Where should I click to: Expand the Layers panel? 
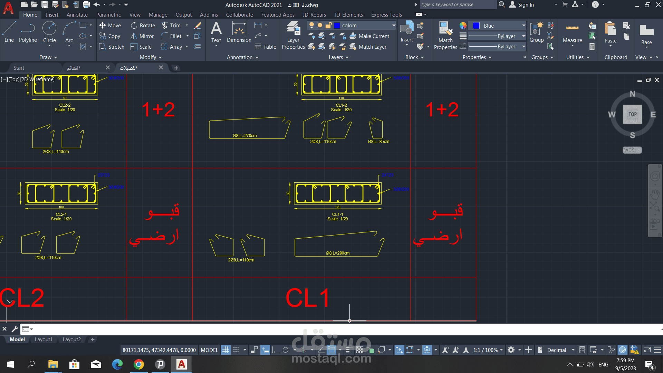point(338,57)
